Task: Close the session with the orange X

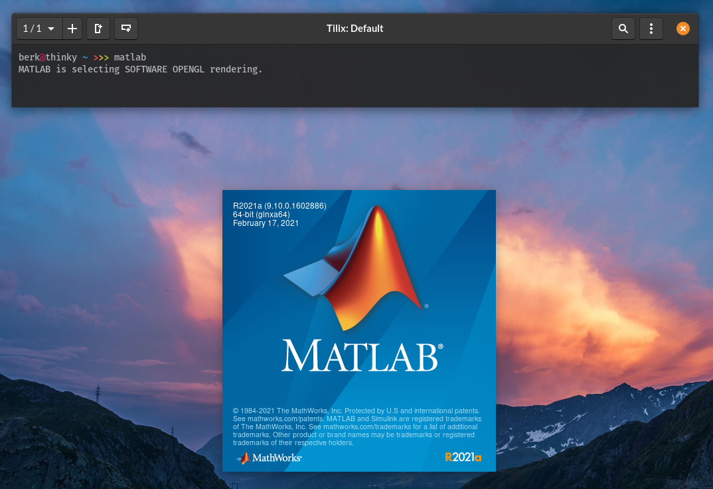Action: (683, 29)
